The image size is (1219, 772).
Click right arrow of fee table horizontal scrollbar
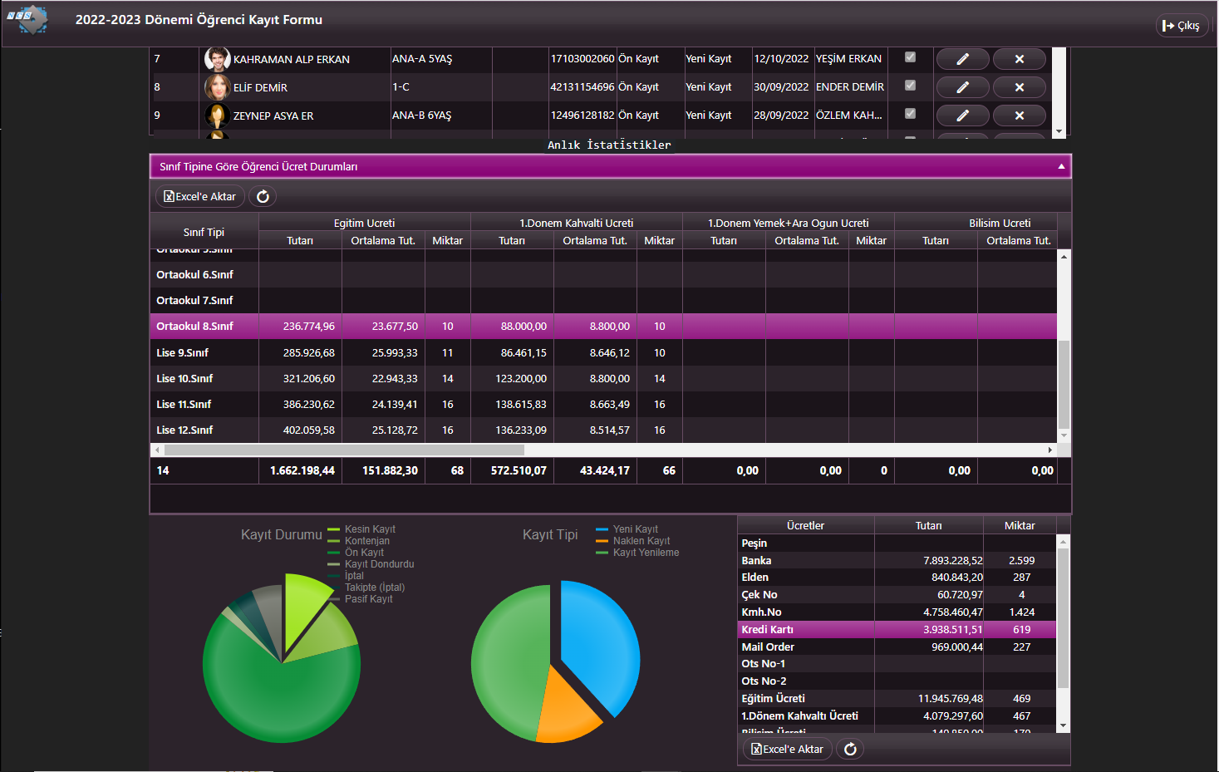point(1050,450)
